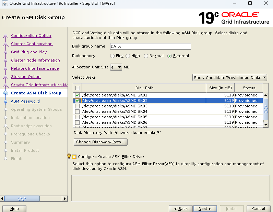This screenshot has width=273, height=212.
Task: Uncheck the ASMDISK01 disk checkbox
Action: [x=78, y=95]
